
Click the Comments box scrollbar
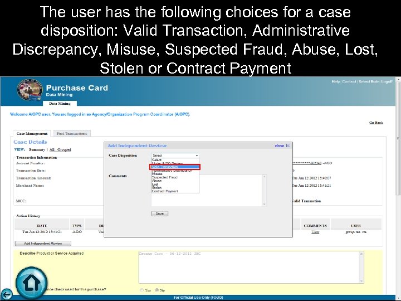(264, 190)
